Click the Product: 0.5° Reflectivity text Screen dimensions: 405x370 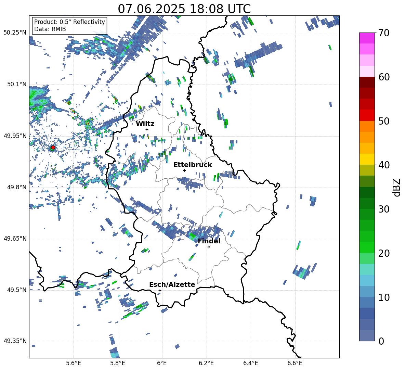[69, 22]
